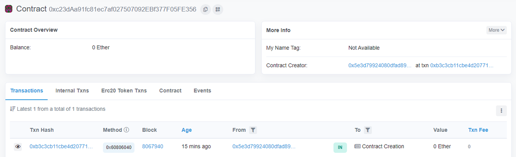
Task: Select the '0 Ether' value cell in table
Action: coord(442,146)
